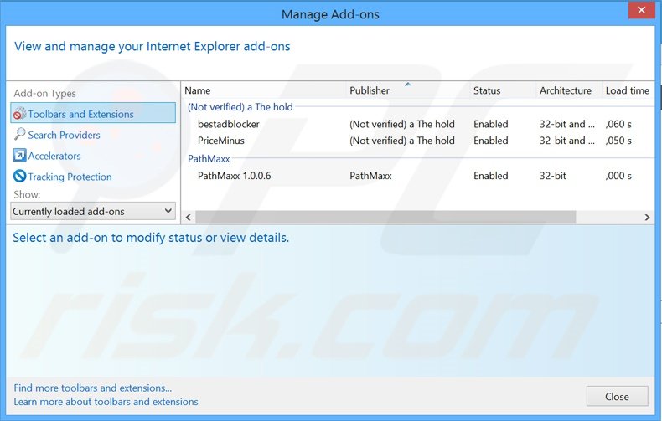Sort list by Architecture column header
This screenshot has width=662, height=421.
(569, 90)
